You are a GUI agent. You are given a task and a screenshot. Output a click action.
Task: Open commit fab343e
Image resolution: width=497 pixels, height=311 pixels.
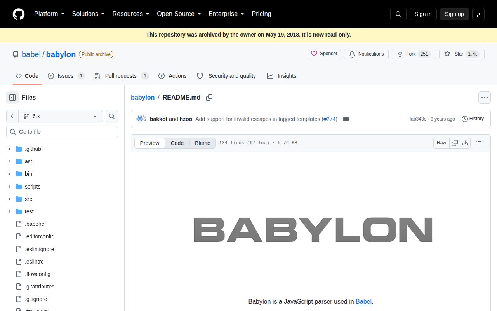pos(418,119)
